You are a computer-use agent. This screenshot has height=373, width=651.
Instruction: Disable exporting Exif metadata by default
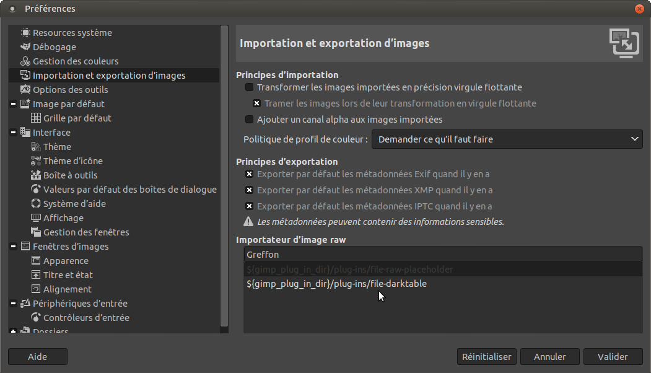(250, 174)
